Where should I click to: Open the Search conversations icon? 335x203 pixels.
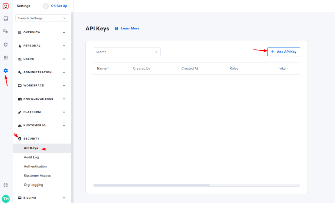5,31
